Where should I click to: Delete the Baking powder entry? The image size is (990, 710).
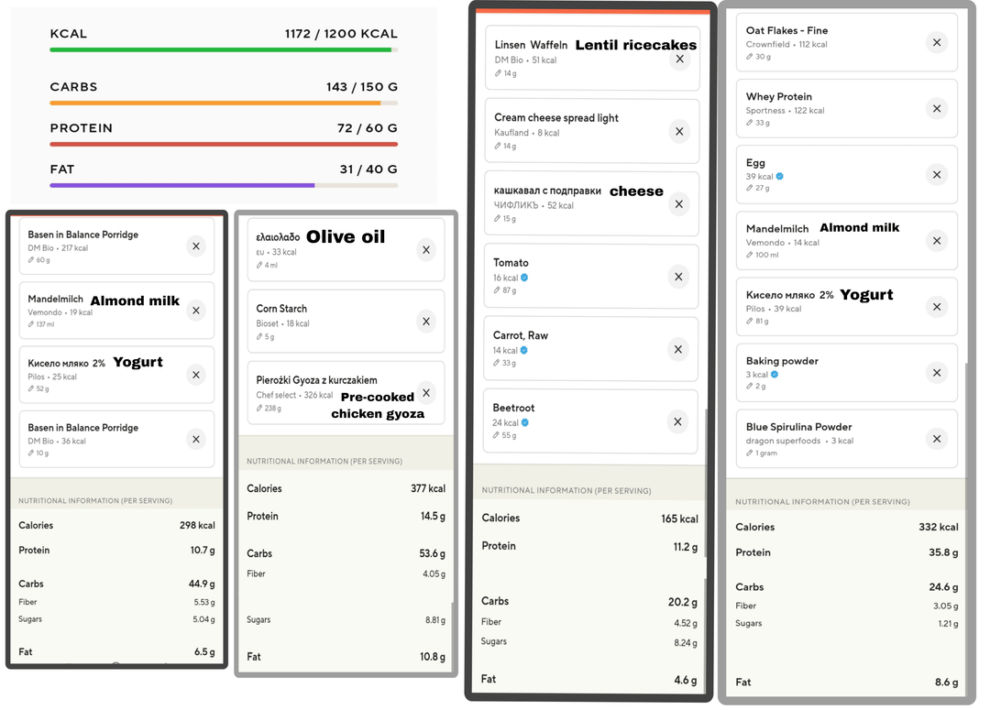(936, 373)
